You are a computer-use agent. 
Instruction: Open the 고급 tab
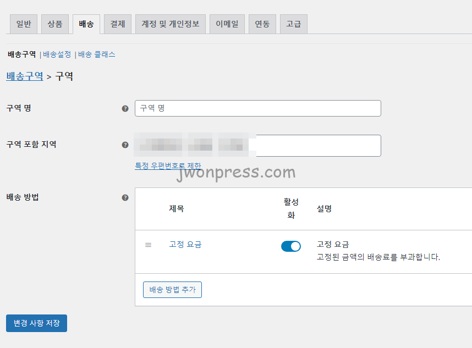[294, 24]
